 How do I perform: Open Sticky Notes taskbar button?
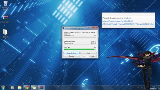click(x=34, y=88)
